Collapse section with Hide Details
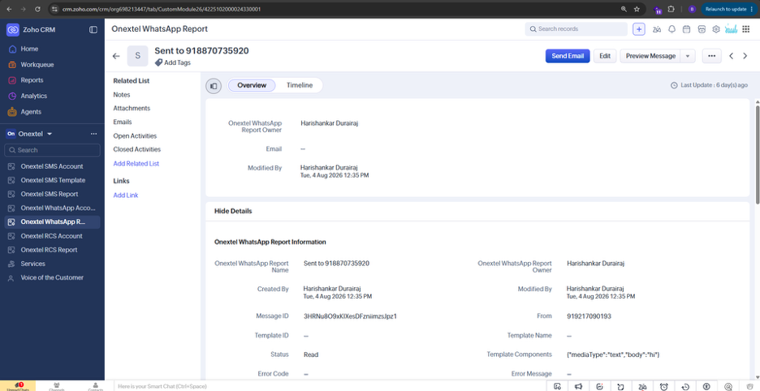The height and width of the screenshot is (391, 760). (x=233, y=211)
